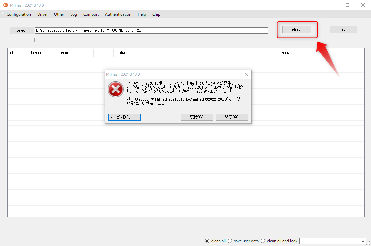
Task: Click the red error icon in the dialog
Action: (115, 90)
